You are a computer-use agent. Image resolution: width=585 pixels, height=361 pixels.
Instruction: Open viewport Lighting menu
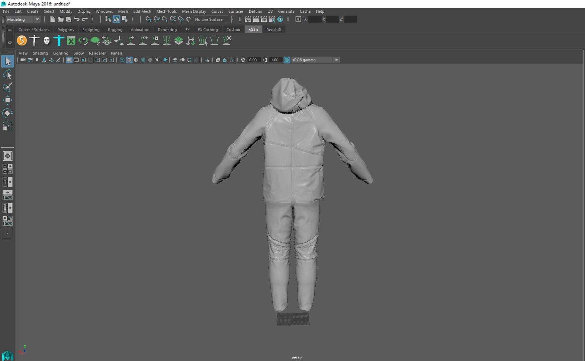61,53
